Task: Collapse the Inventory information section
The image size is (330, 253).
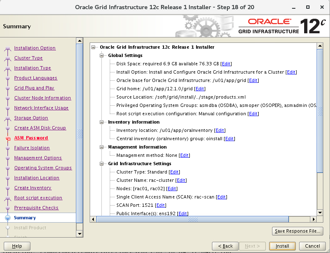Action: [x=102, y=122]
